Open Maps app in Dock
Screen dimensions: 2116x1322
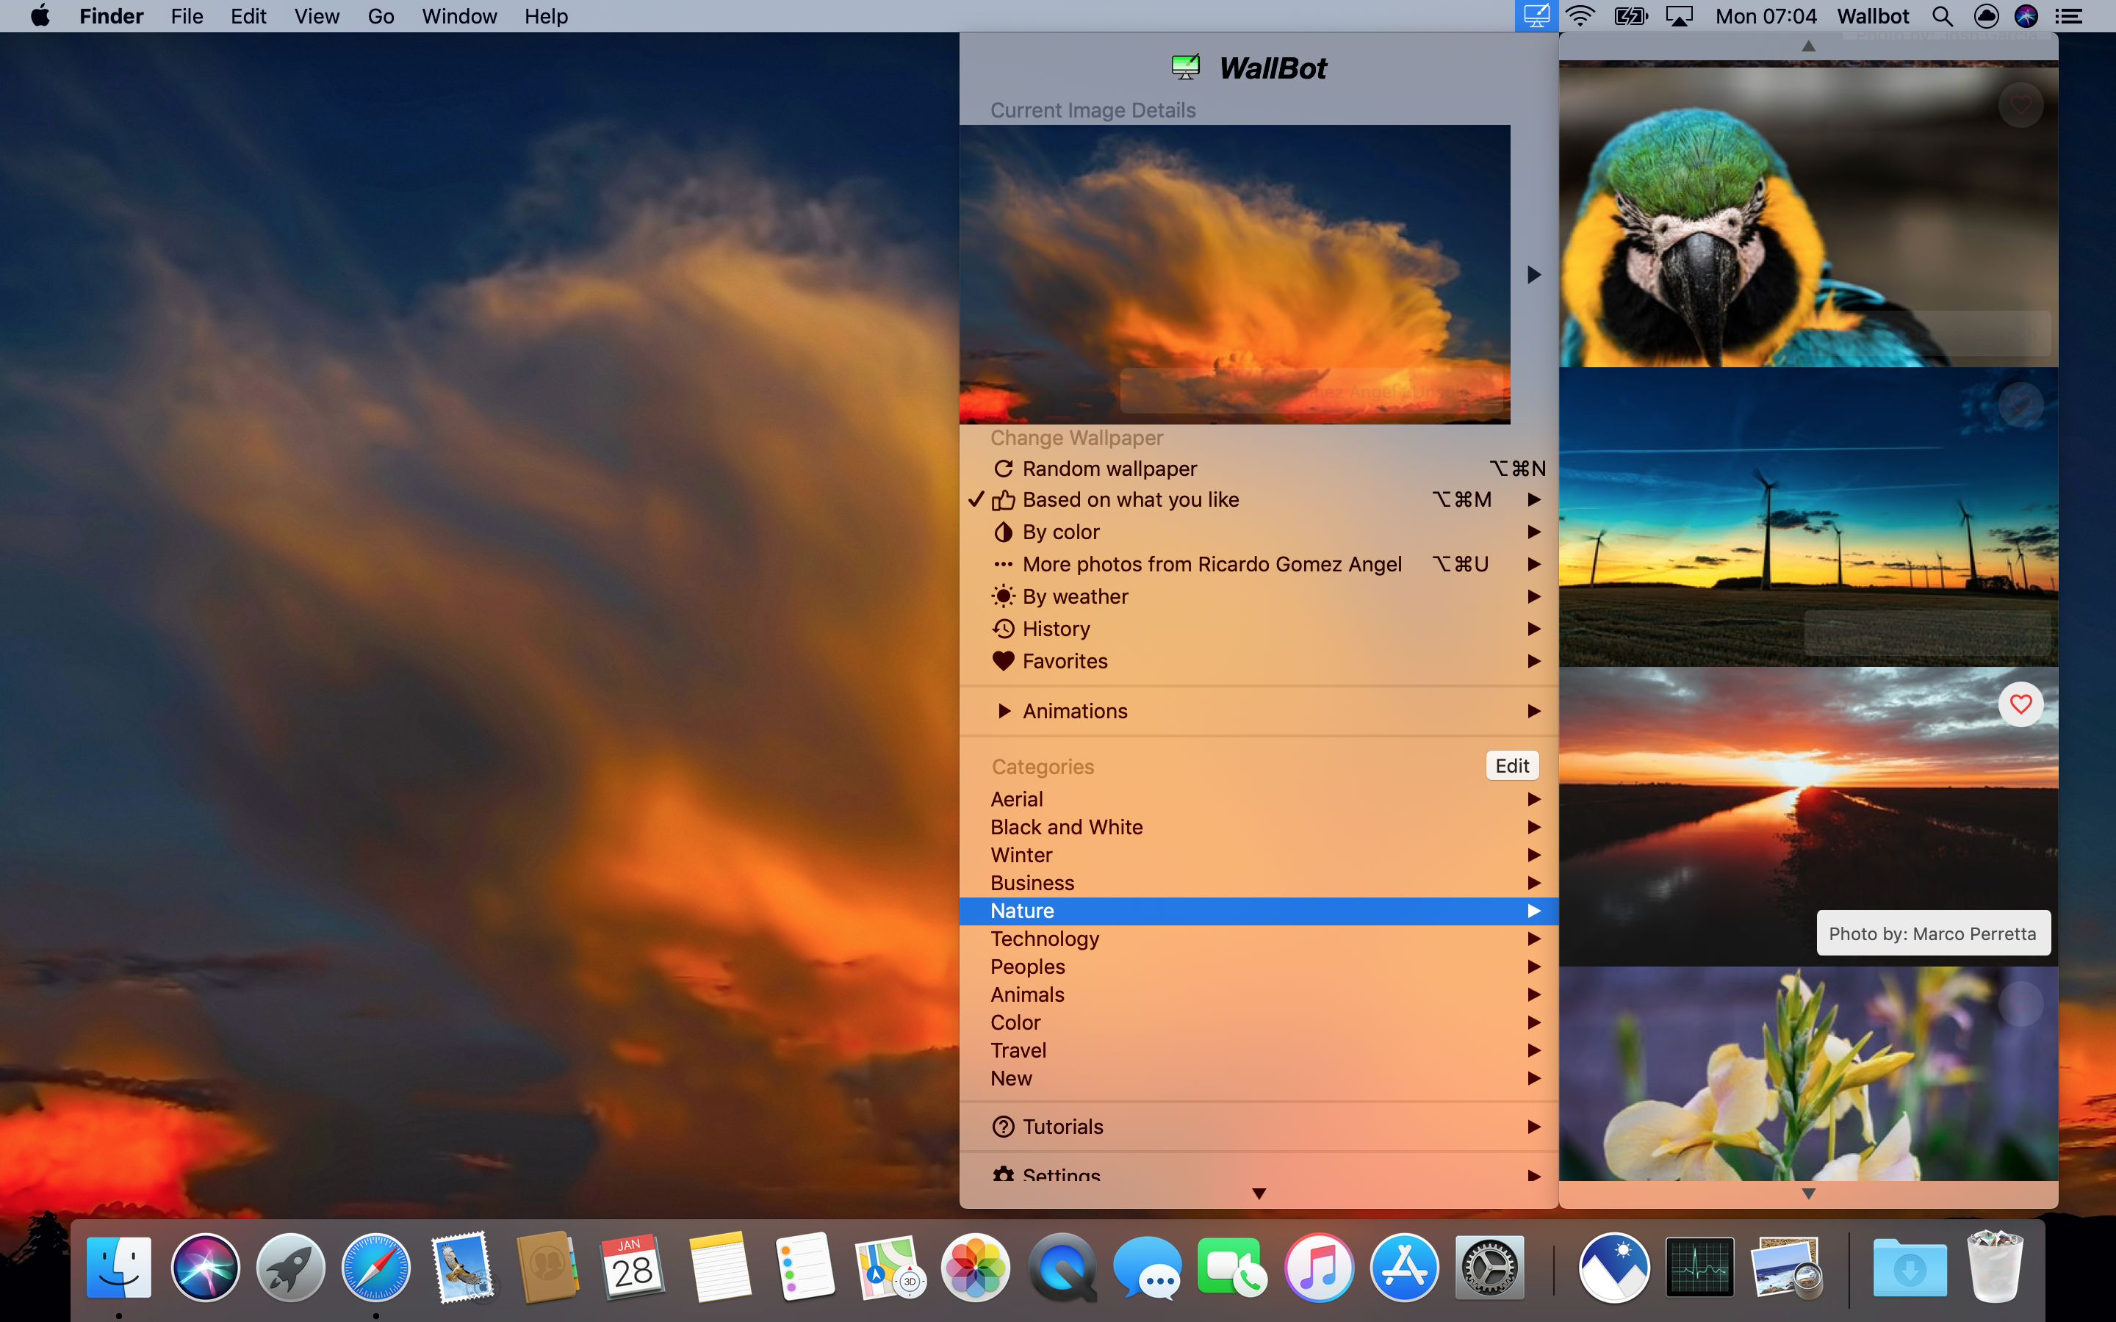(890, 1267)
